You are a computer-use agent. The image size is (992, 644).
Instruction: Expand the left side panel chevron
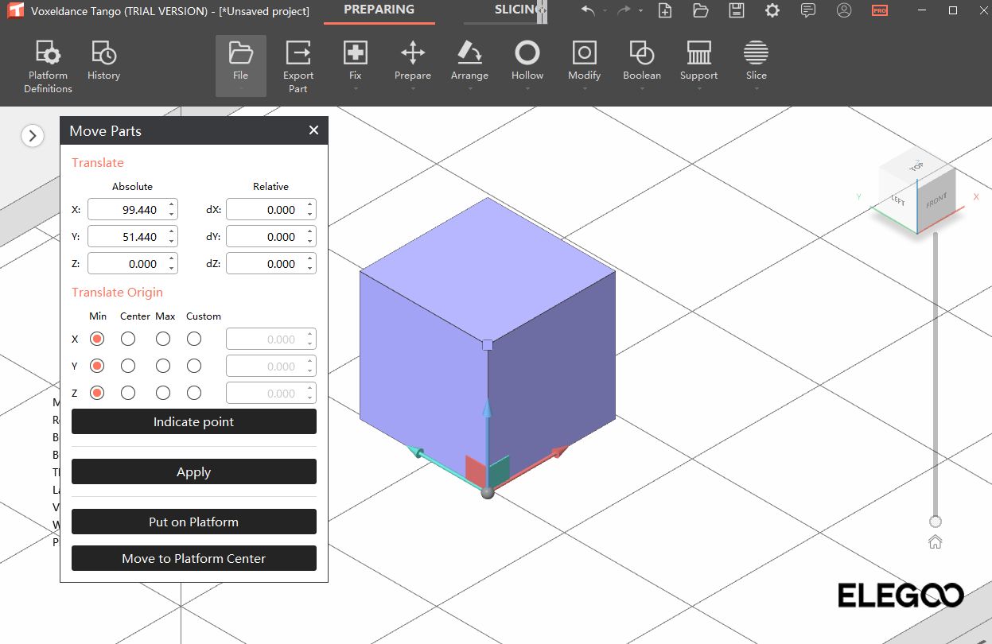coord(32,136)
